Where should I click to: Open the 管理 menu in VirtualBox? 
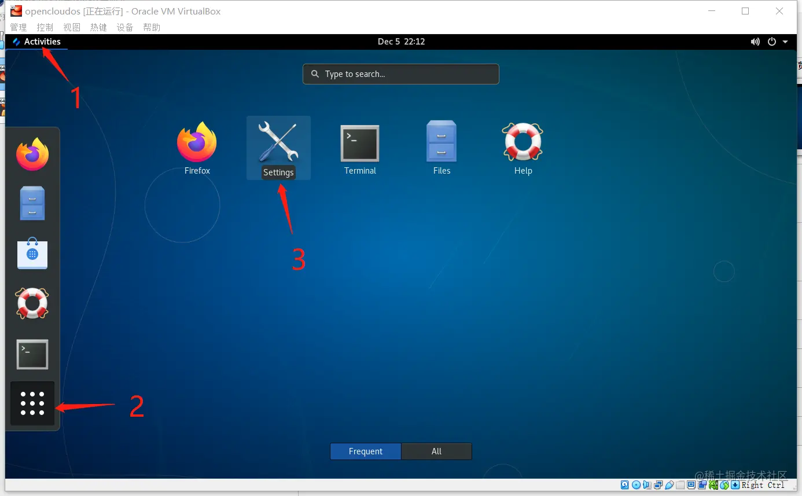(x=19, y=27)
